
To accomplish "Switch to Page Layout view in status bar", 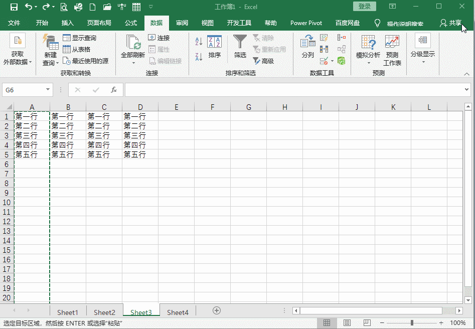I will tap(347, 323).
